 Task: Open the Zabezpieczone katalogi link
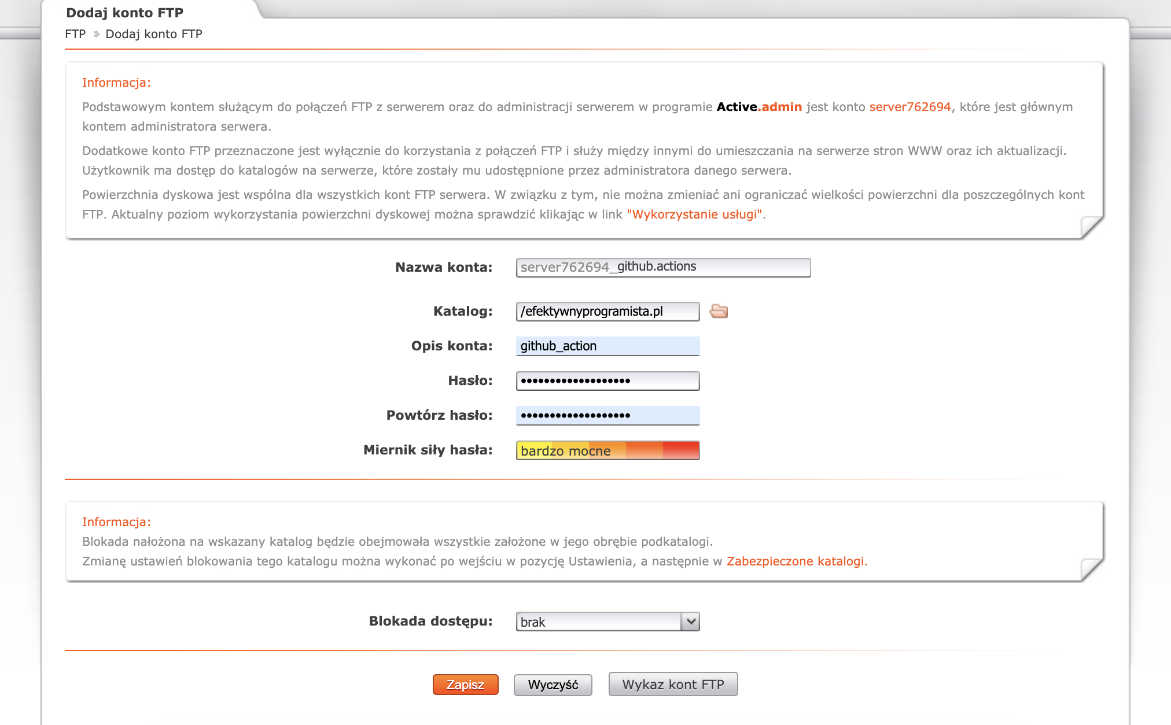(x=796, y=561)
